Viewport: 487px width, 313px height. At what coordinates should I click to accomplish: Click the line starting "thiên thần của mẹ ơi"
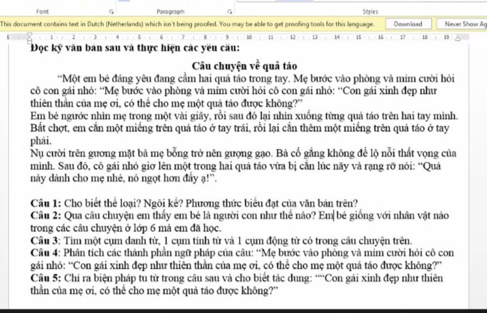[x=166, y=103]
